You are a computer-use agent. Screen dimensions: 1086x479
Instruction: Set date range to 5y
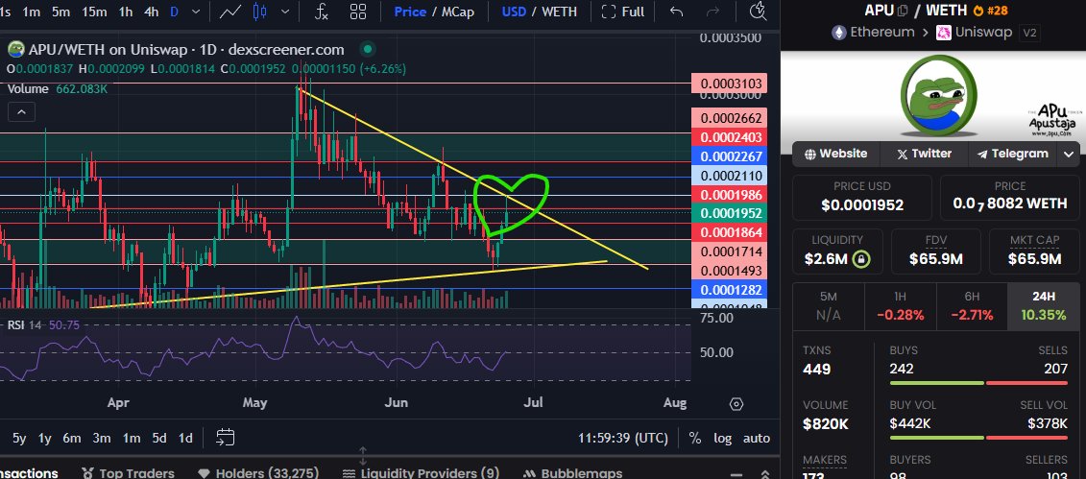pyautogui.click(x=19, y=438)
